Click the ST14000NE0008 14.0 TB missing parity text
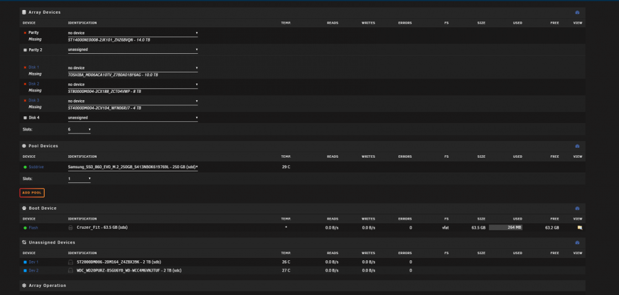 pyautogui.click(x=109, y=40)
